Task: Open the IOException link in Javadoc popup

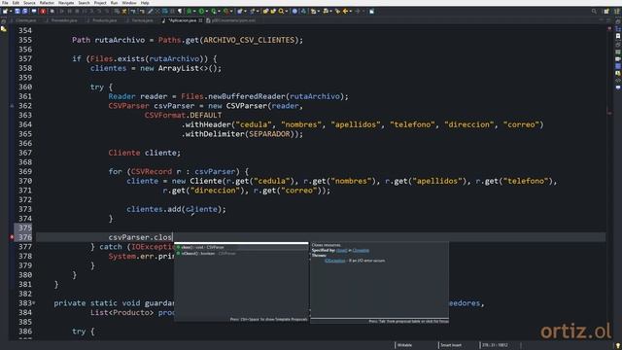Action: (334, 261)
